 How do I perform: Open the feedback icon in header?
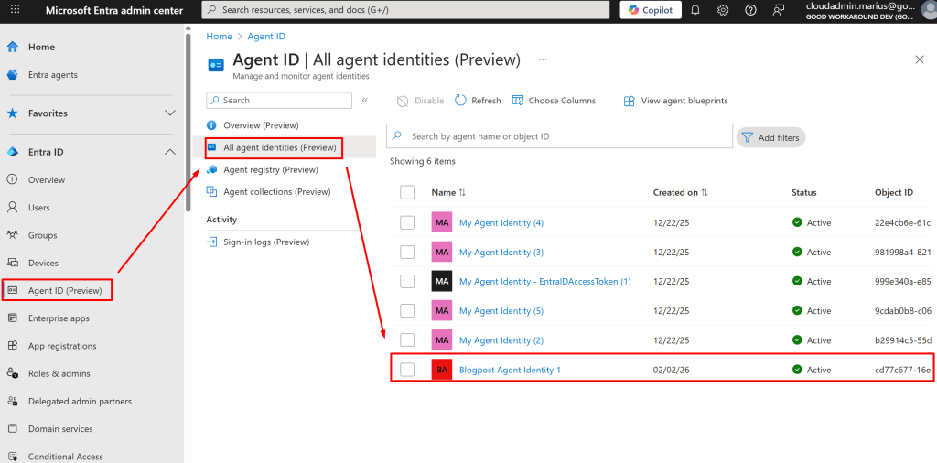coord(778,10)
